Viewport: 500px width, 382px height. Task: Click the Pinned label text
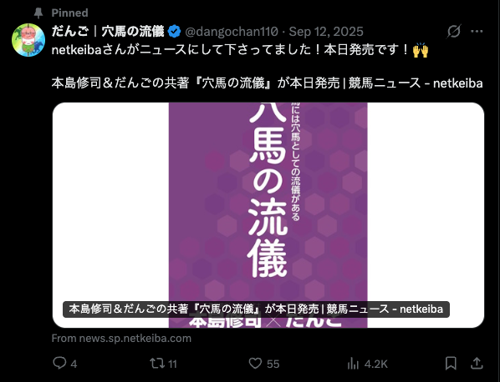click(70, 13)
